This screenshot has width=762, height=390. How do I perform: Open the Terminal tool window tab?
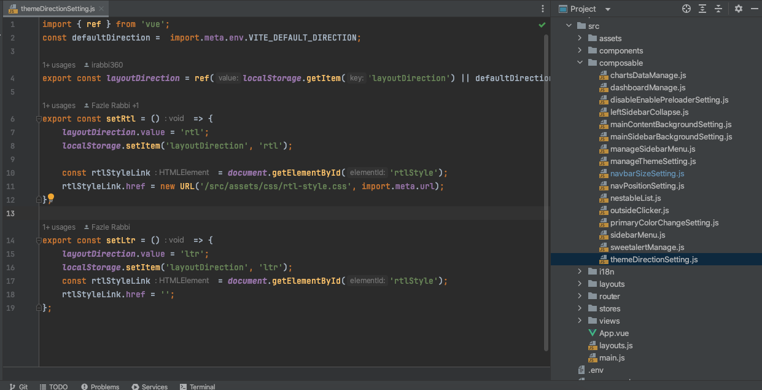197,386
